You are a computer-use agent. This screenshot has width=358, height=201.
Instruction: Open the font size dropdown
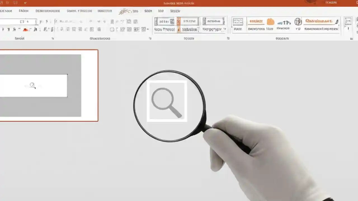coord(36,21)
